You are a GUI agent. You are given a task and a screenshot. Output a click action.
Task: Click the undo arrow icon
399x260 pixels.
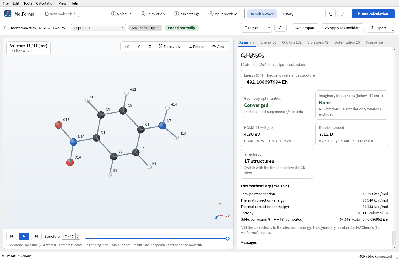[330, 14]
